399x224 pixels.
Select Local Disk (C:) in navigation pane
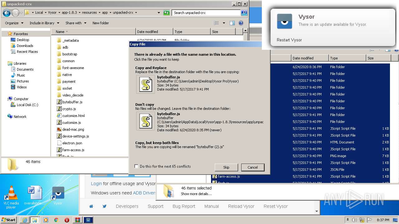tap(27, 105)
